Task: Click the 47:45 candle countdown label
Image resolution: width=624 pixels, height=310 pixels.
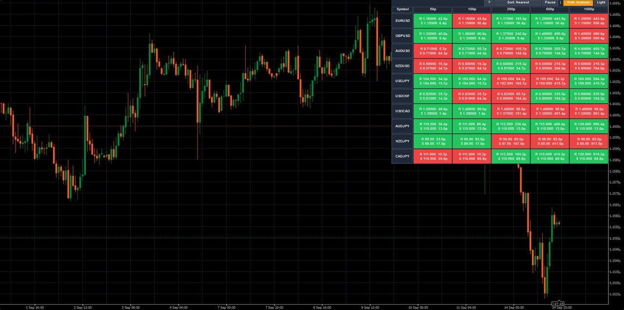Action: click(x=559, y=304)
